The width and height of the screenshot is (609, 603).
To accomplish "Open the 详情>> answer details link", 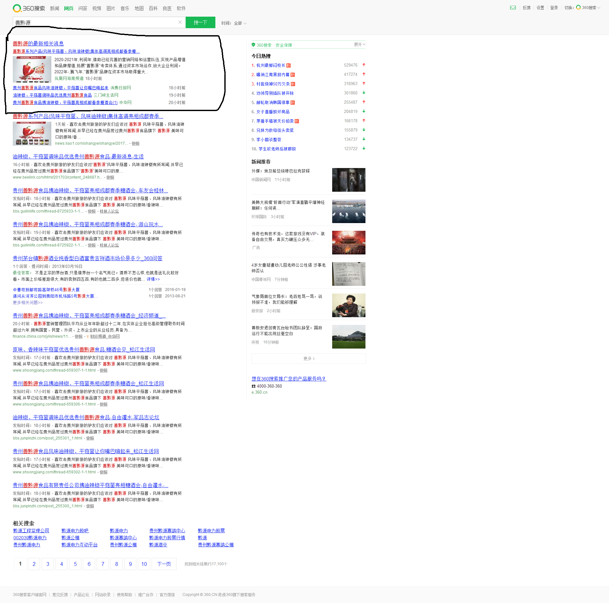I will click(x=153, y=279).
